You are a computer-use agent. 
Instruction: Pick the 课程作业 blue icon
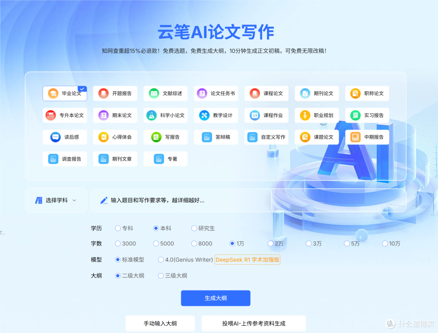[254, 115]
